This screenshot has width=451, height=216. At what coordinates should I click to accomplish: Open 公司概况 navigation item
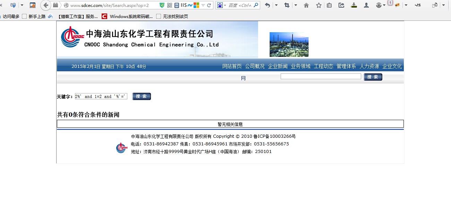(x=255, y=66)
